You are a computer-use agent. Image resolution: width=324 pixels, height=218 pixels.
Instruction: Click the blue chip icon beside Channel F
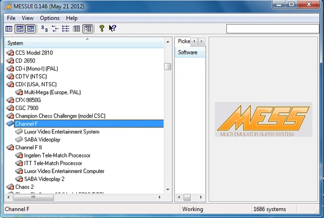click(x=10, y=124)
